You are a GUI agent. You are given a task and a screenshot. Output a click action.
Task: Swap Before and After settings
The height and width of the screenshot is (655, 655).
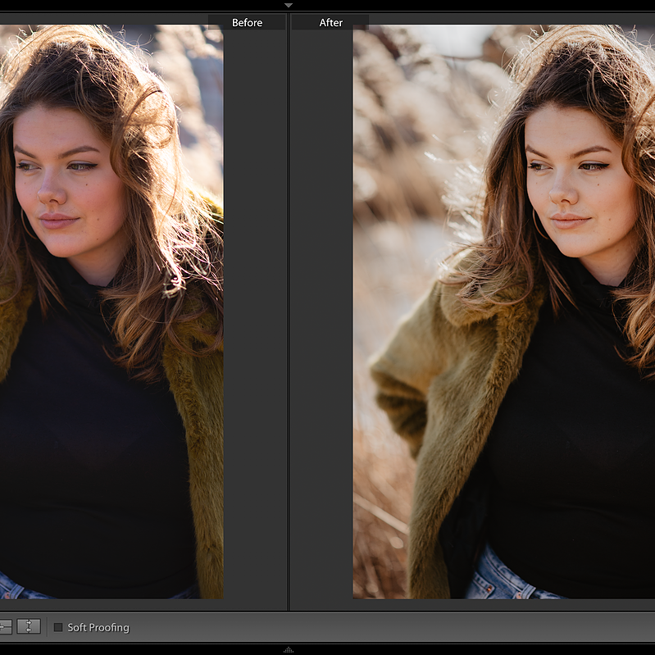click(29, 626)
